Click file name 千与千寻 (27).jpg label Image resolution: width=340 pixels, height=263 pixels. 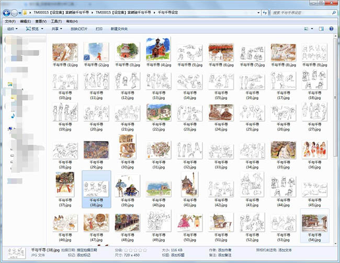[x=314, y=127]
